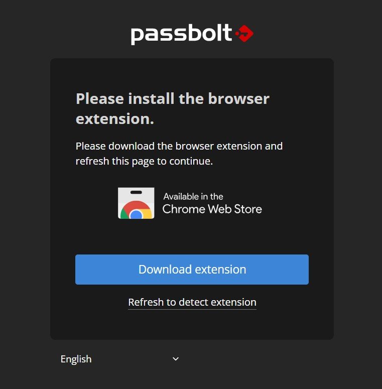
Task: Click "refresh this page to continue" text line
Action: point(145,162)
